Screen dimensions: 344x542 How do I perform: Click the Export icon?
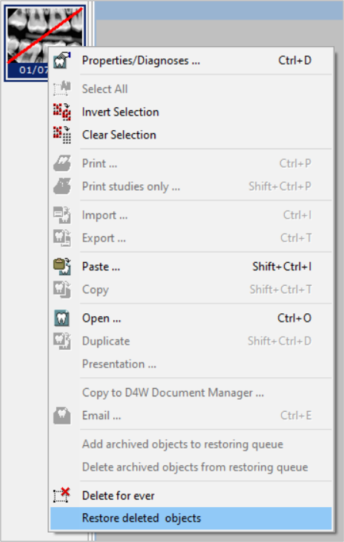click(62, 238)
